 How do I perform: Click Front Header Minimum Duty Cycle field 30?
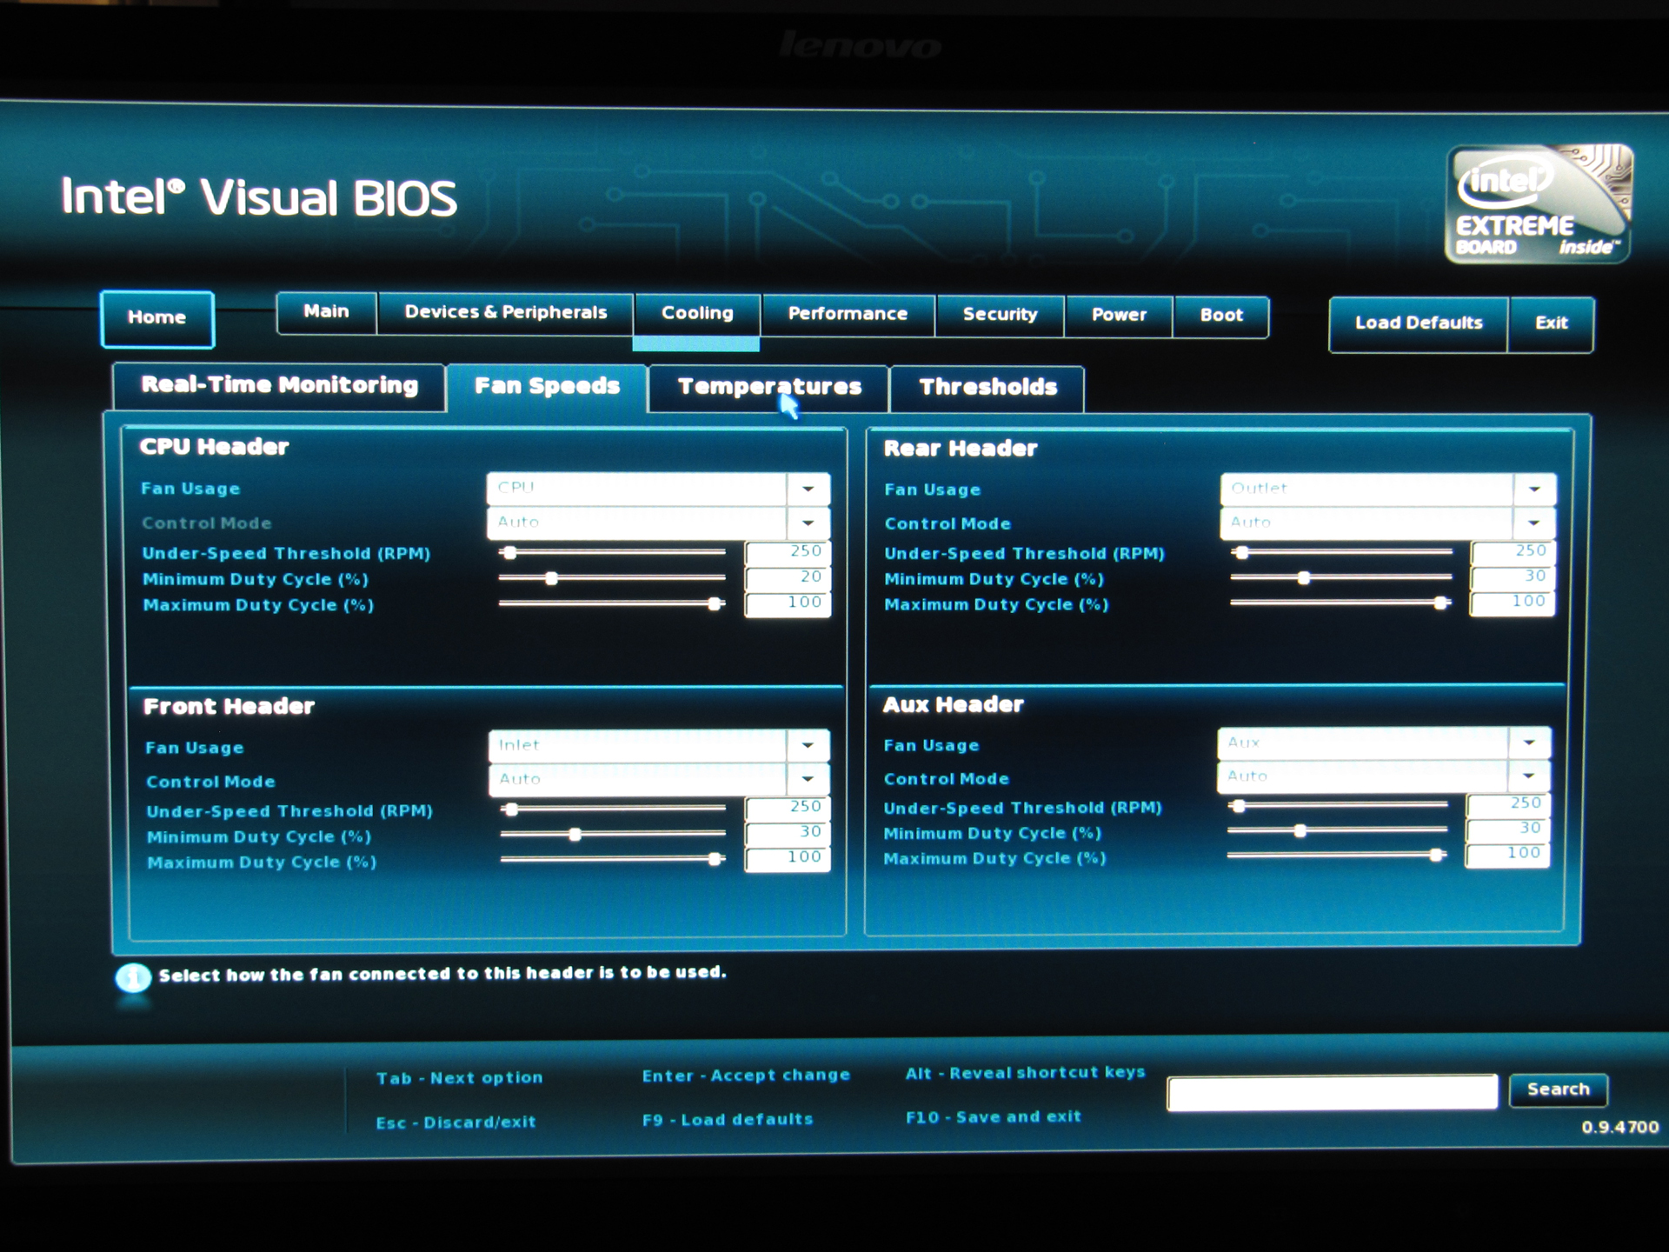[788, 833]
